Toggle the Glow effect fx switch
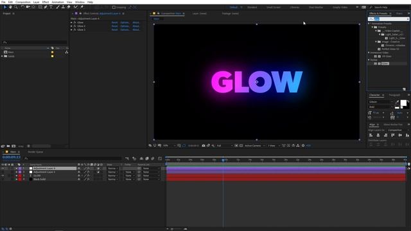This screenshot has width=411, height=231. (74, 22)
